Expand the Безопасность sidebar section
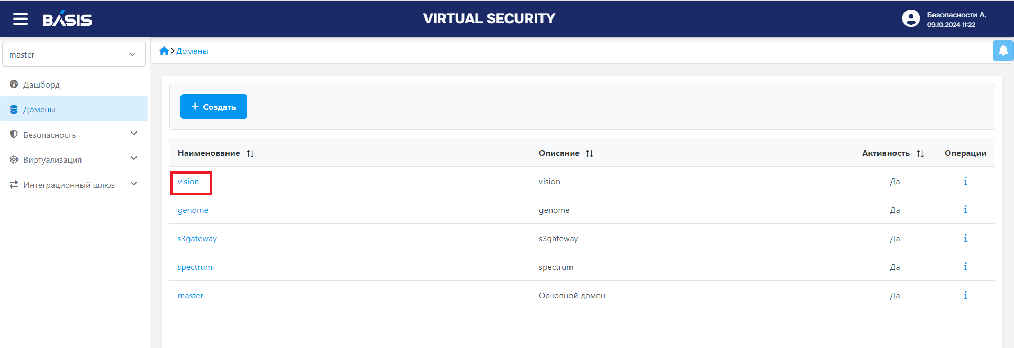This screenshot has height=348, width=1014. tap(134, 134)
